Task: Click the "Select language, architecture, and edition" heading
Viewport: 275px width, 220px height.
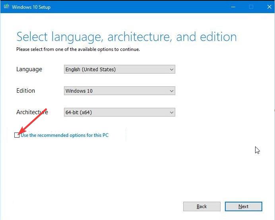Action: point(126,37)
